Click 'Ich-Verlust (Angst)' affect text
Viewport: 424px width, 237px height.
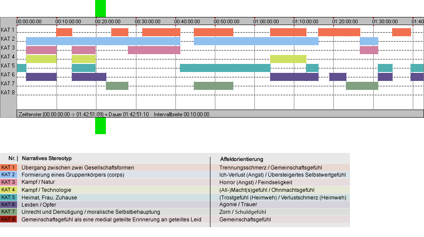click(x=241, y=175)
